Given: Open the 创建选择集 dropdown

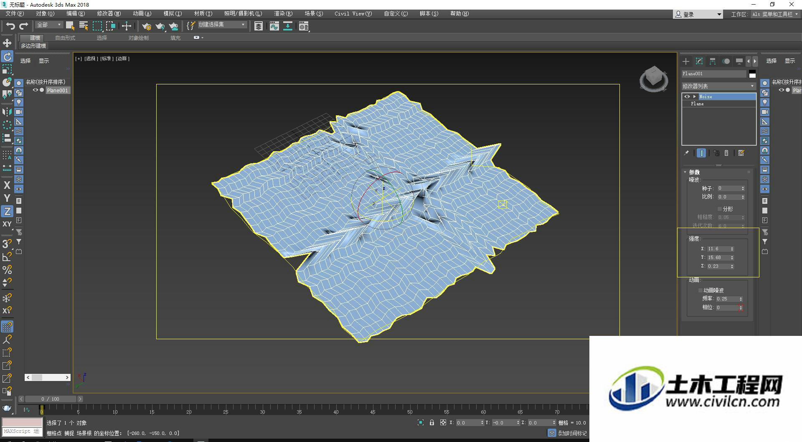Looking at the screenshot, I should point(222,25).
